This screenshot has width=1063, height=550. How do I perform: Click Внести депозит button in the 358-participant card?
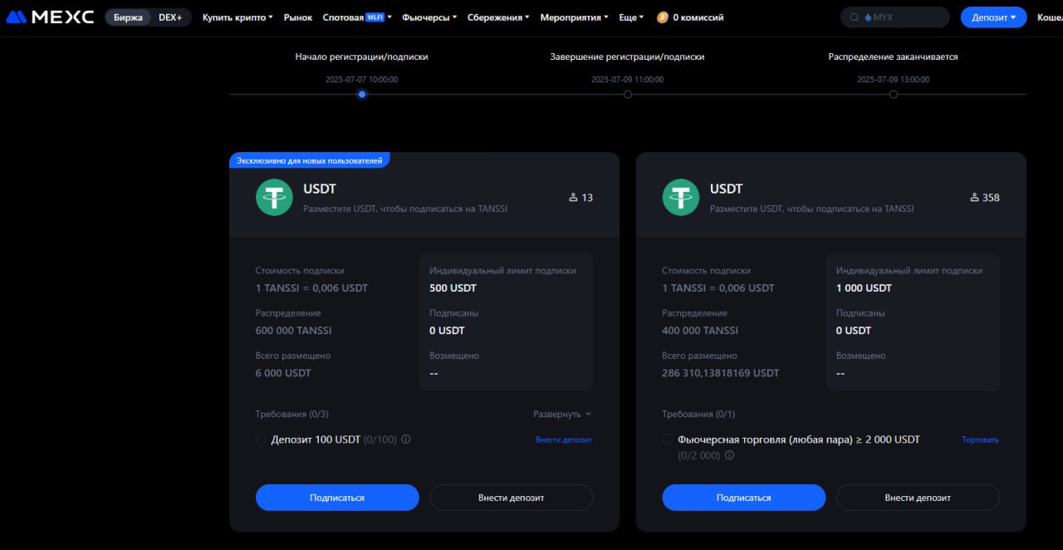pos(918,498)
